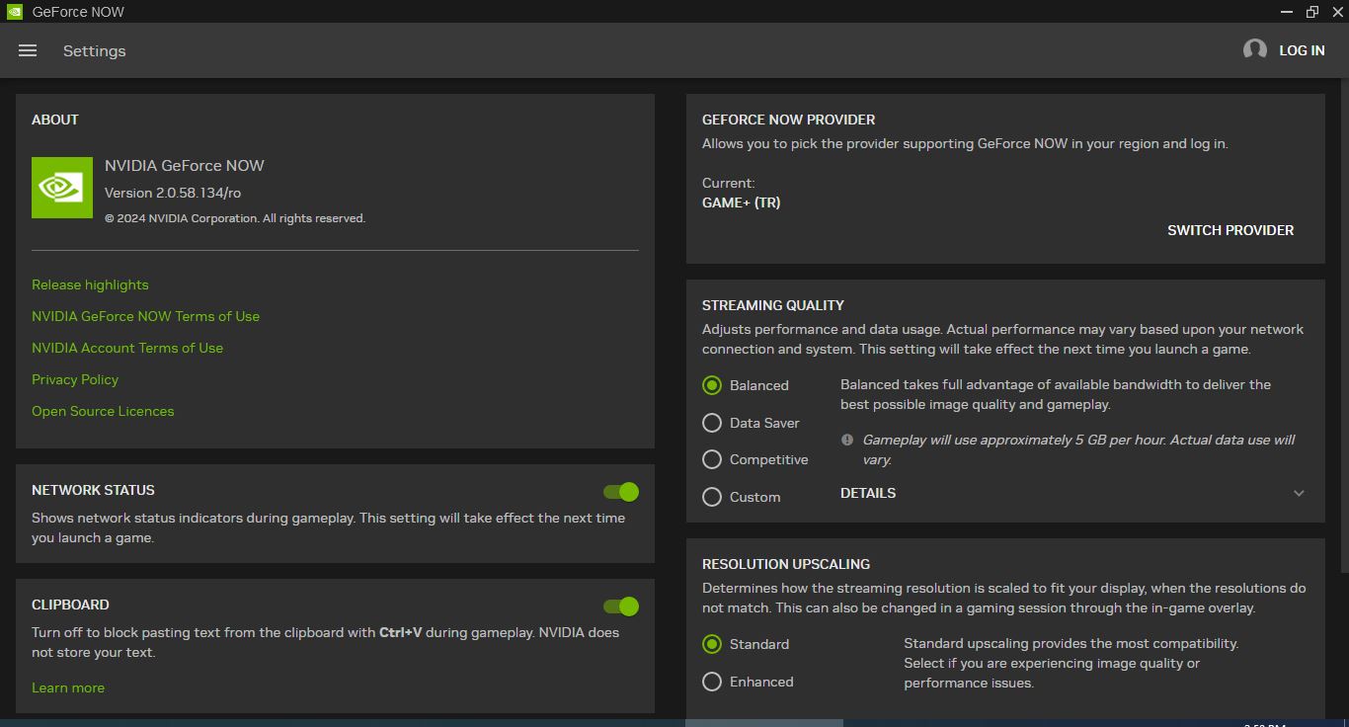The image size is (1349, 727).
Task: Open the Release highlights link
Action: click(x=90, y=284)
